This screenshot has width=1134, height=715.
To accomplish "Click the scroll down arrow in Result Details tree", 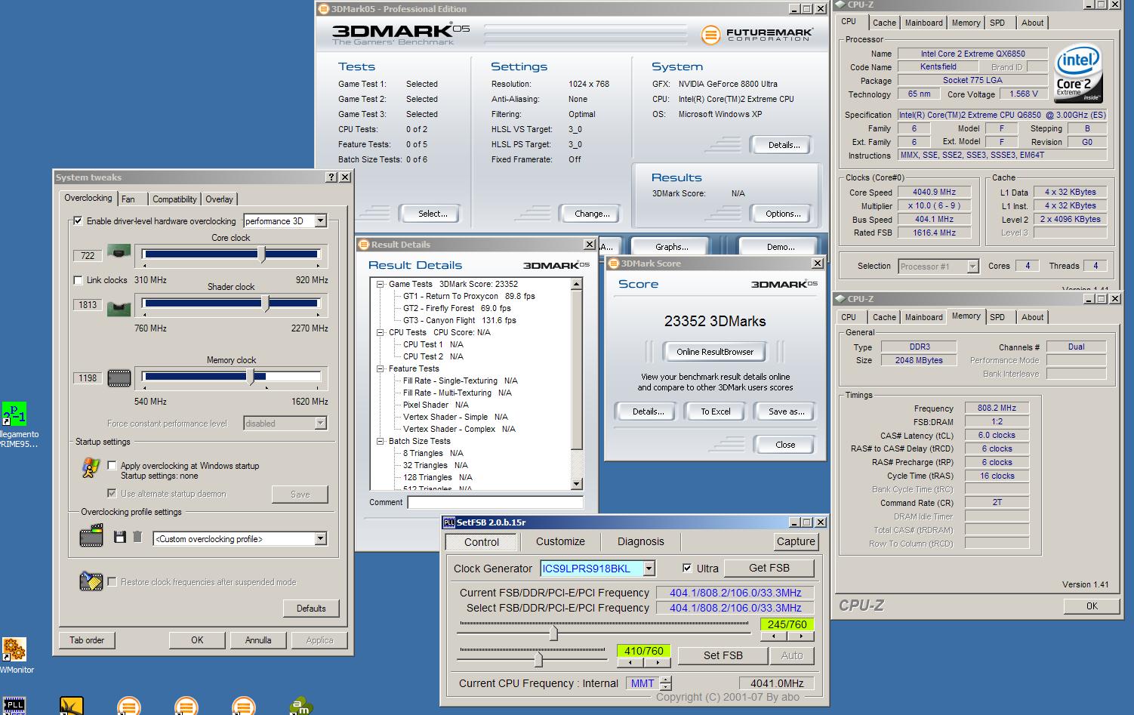I will (577, 484).
